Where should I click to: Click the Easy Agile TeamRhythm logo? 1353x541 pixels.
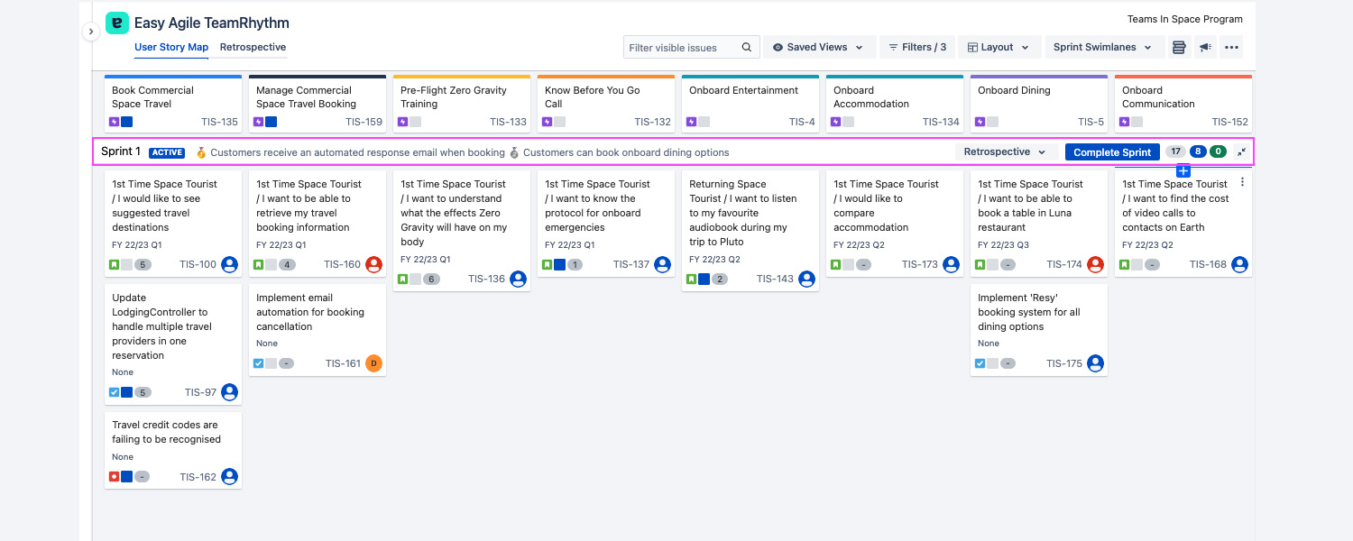[117, 23]
